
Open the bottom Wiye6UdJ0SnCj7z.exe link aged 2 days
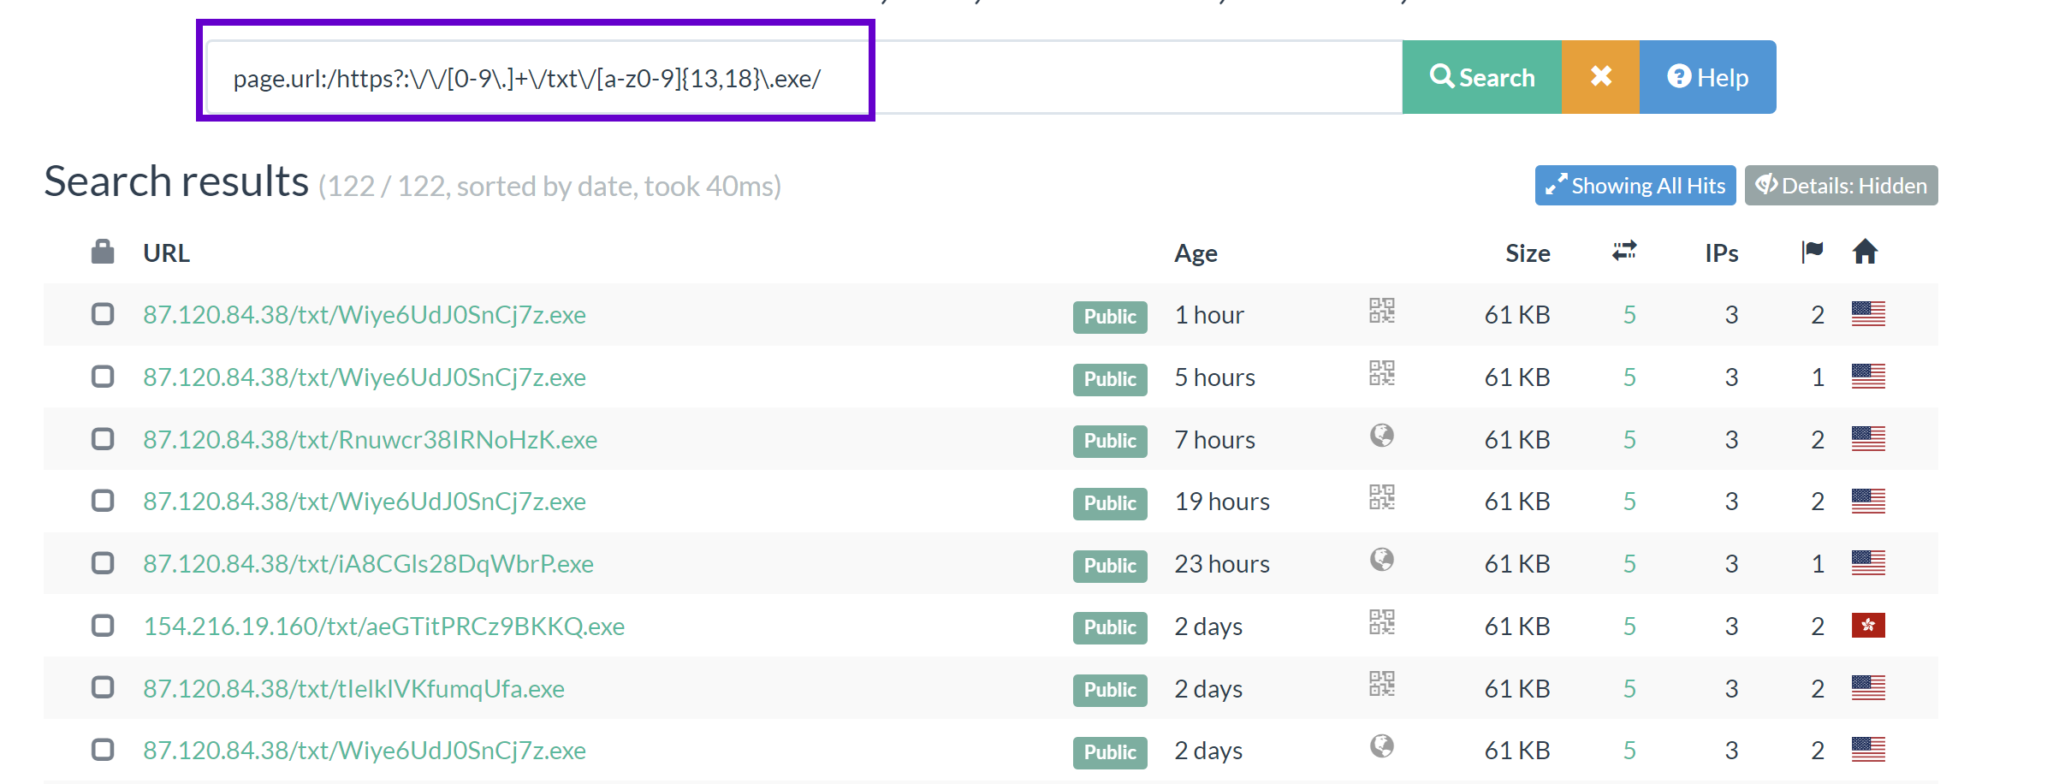tap(365, 751)
